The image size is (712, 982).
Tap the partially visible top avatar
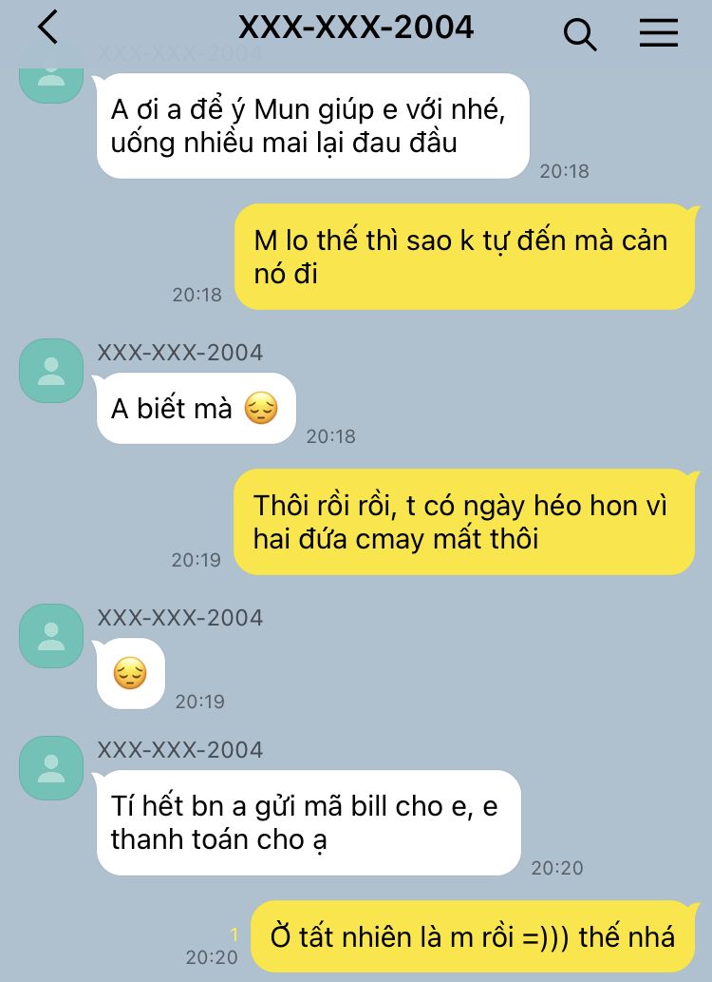51,85
